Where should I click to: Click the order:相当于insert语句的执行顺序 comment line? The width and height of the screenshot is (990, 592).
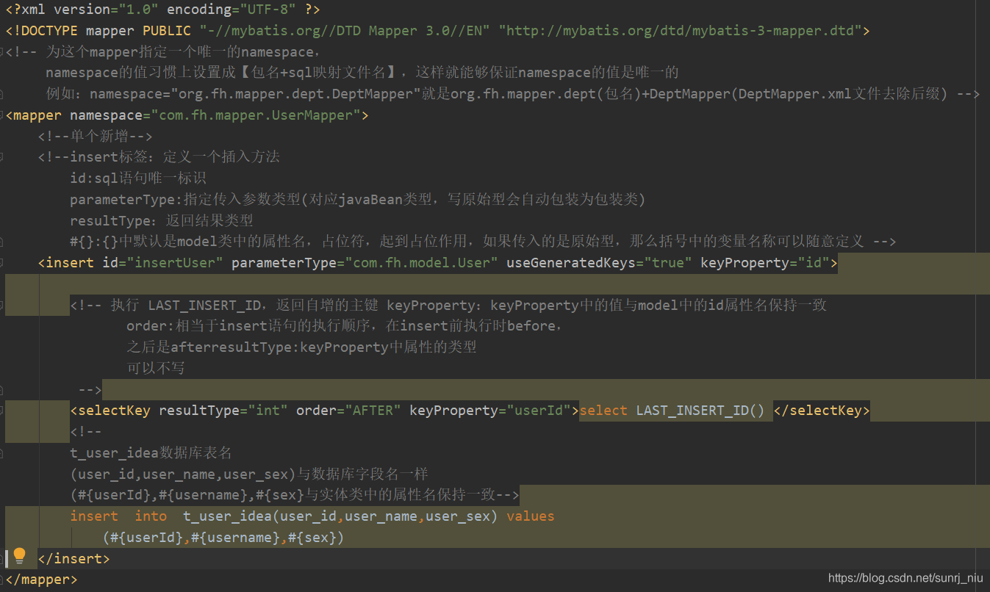click(345, 326)
